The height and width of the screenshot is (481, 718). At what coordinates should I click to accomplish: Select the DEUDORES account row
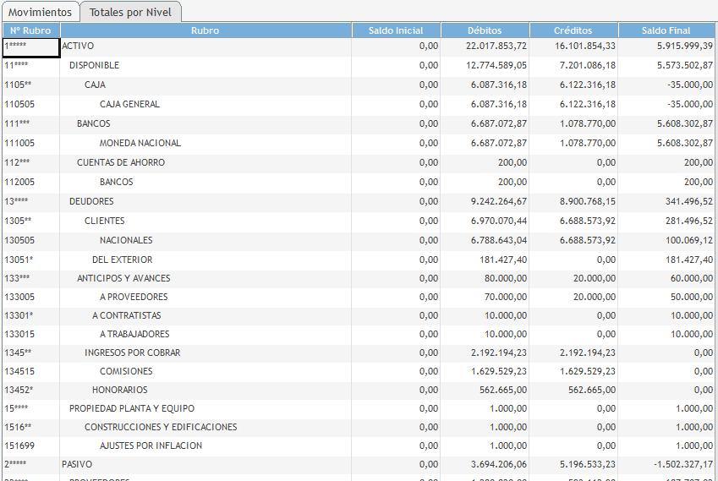pos(91,201)
